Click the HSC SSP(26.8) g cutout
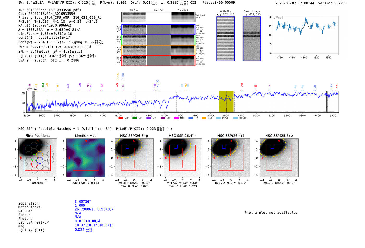 click(x=134, y=158)
